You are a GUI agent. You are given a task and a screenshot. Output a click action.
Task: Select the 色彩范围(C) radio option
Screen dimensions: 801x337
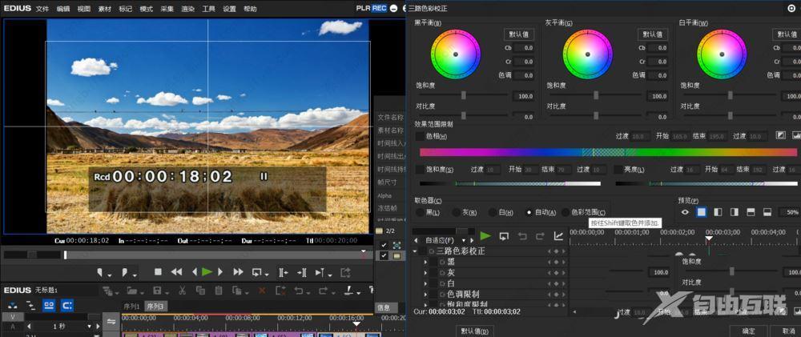coord(566,212)
